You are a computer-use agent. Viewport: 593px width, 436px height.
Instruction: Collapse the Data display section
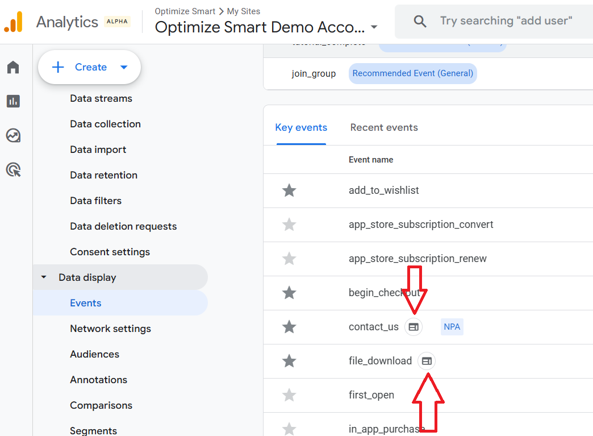[44, 277]
